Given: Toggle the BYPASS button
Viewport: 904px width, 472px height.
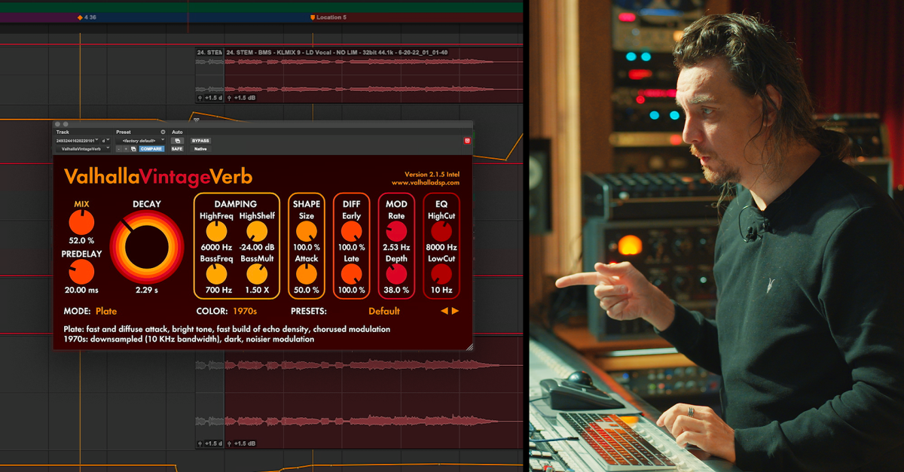Looking at the screenshot, I should [x=200, y=141].
